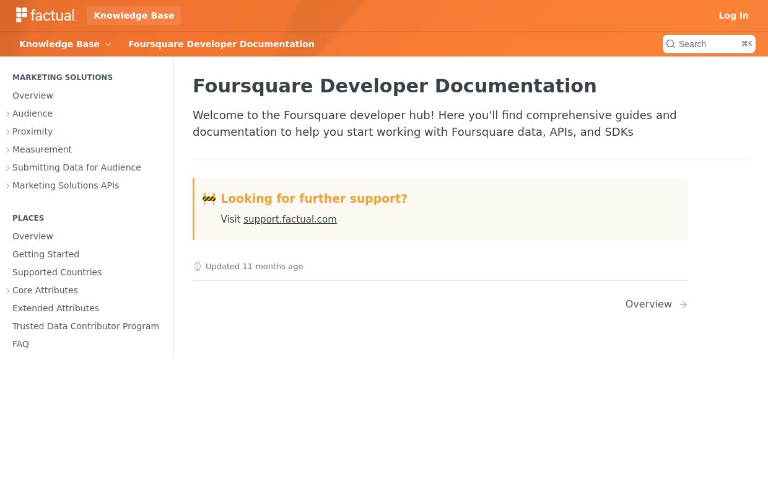768x496 pixels.
Task: Open Core Attributes page
Action: (45, 290)
